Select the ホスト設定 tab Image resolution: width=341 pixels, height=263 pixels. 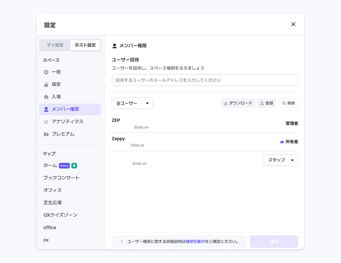click(85, 45)
